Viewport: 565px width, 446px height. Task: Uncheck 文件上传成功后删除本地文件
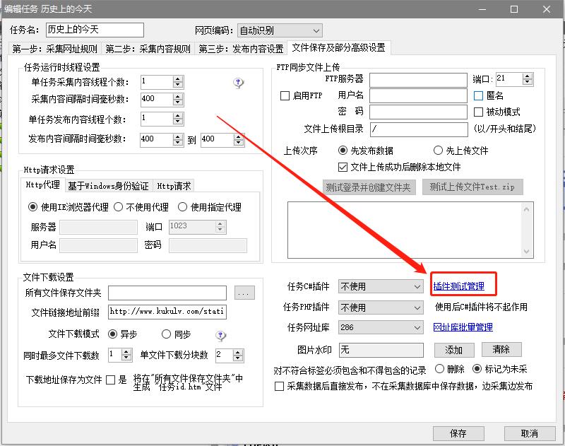343,168
